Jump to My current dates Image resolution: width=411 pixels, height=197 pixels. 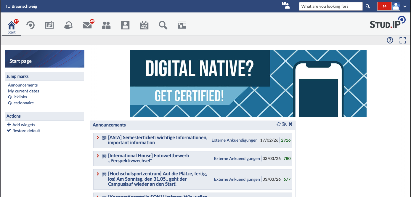(x=23, y=91)
